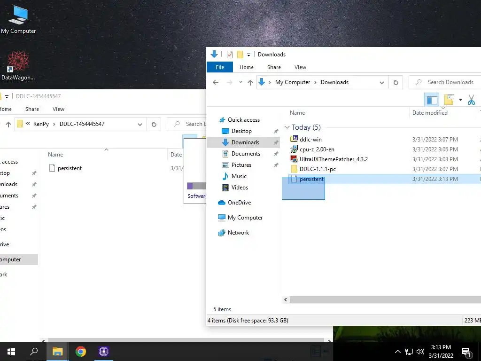Image resolution: width=481 pixels, height=361 pixels.
Task: Go back in Downloads window
Action: click(216, 82)
